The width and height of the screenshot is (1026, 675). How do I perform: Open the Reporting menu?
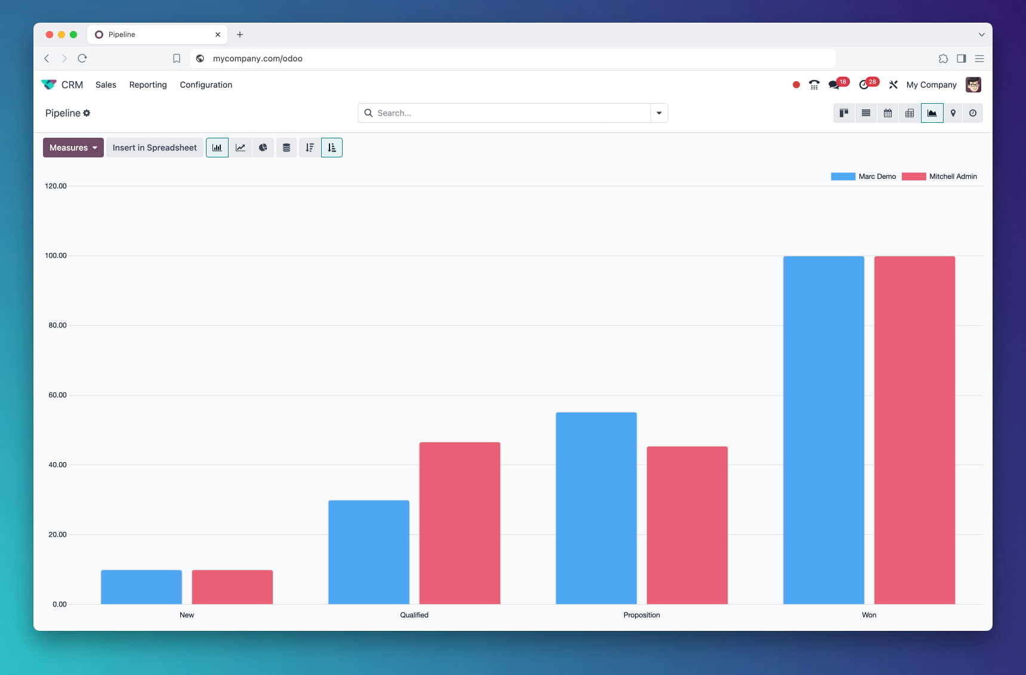pyautogui.click(x=147, y=85)
